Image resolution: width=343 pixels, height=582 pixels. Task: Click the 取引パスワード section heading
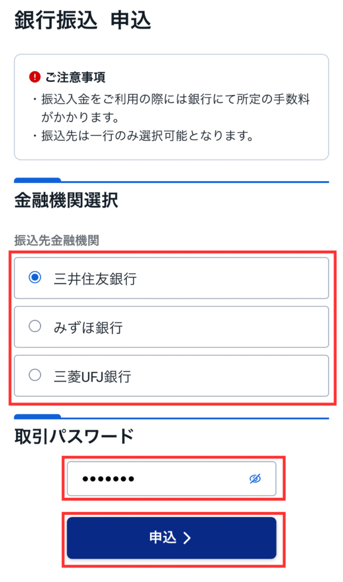(x=74, y=435)
